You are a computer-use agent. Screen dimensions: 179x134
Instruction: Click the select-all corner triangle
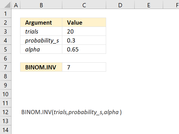point(6,5)
